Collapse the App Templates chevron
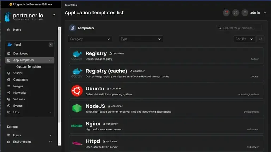 coord(50,60)
